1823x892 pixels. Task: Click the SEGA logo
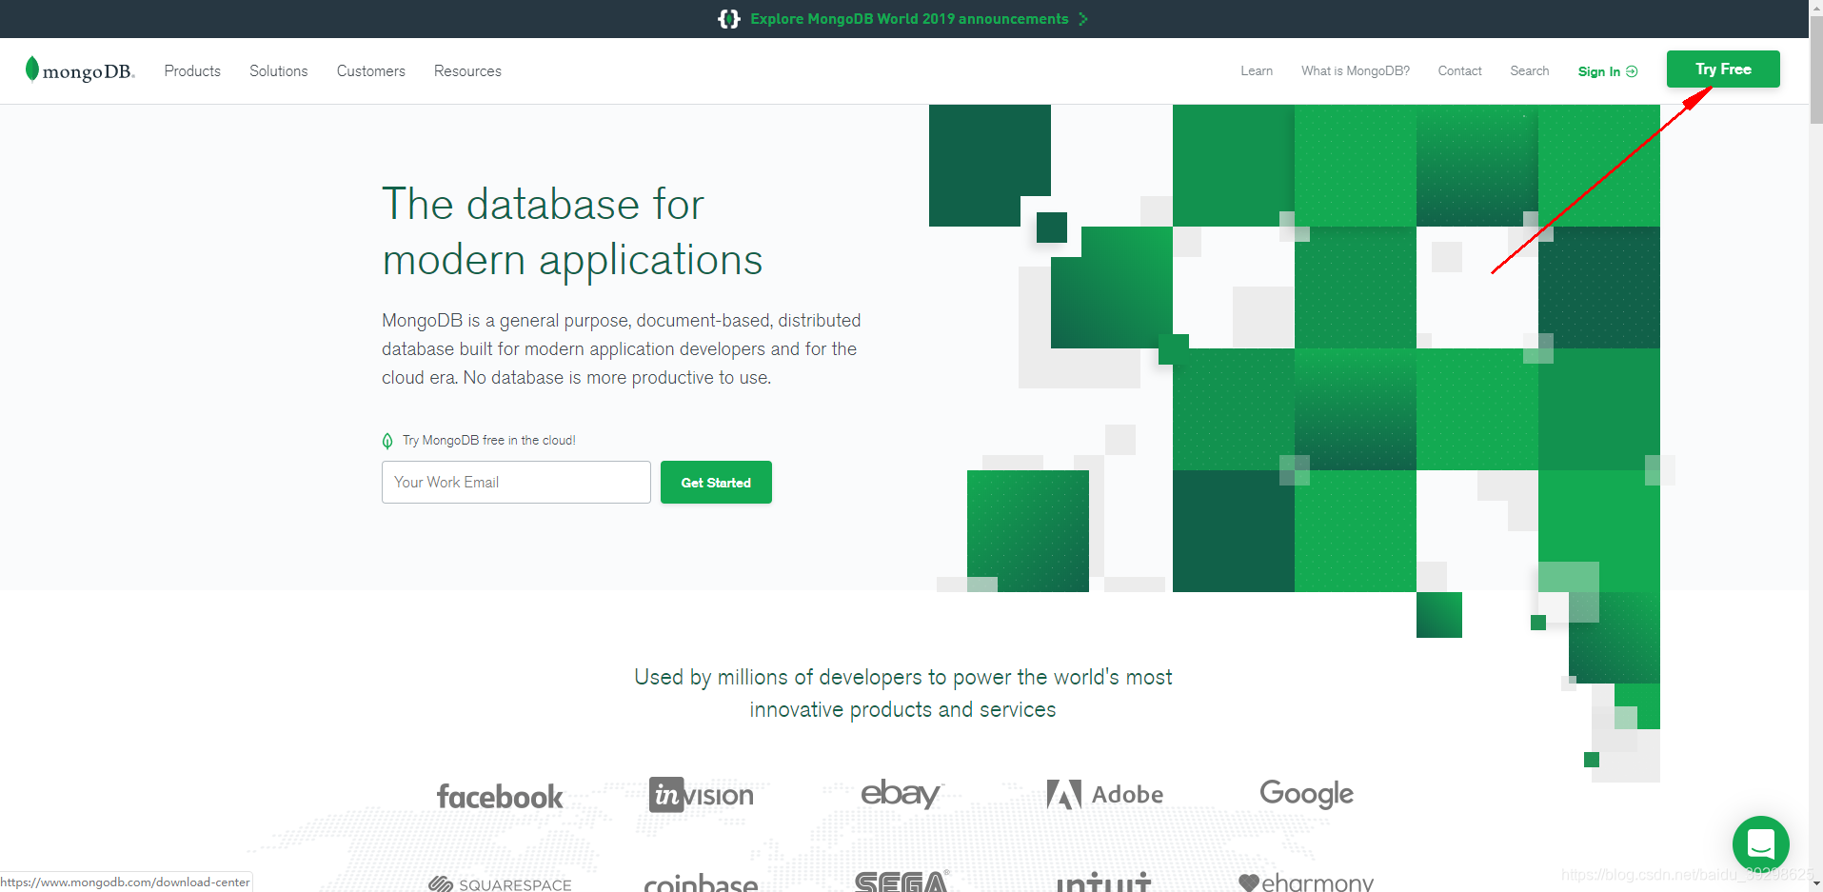(x=902, y=882)
